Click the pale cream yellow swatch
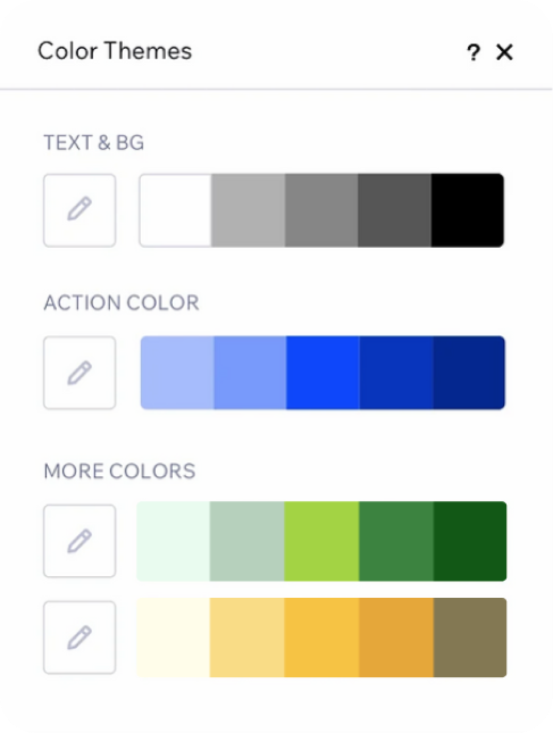 tap(173, 637)
